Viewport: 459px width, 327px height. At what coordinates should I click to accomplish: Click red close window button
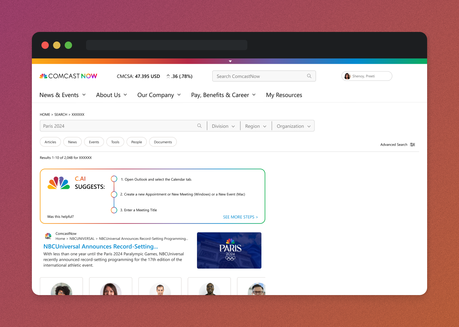tap(45, 45)
